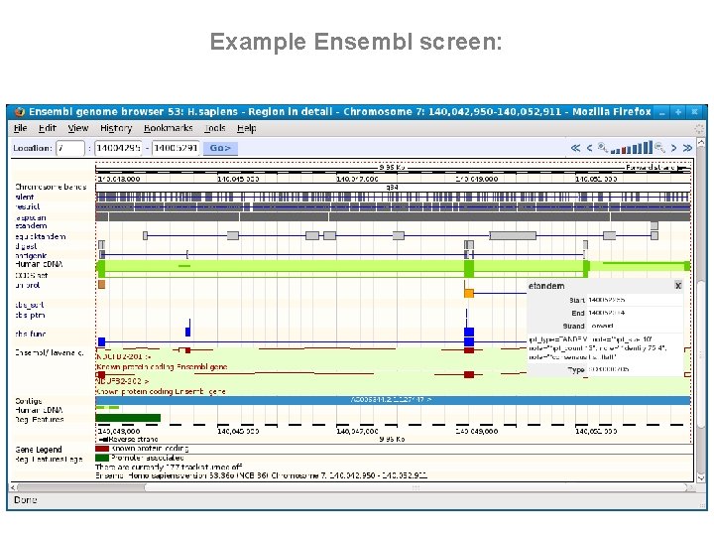Open the File menu
Screen dimensions: 714x536
point(21,128)
